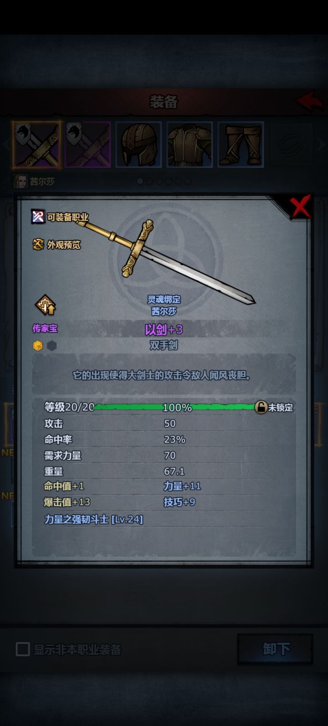This screenshot has width=328, height=726.
Task: Select the second purple crossed swords slot
Action: pos(88,145)
